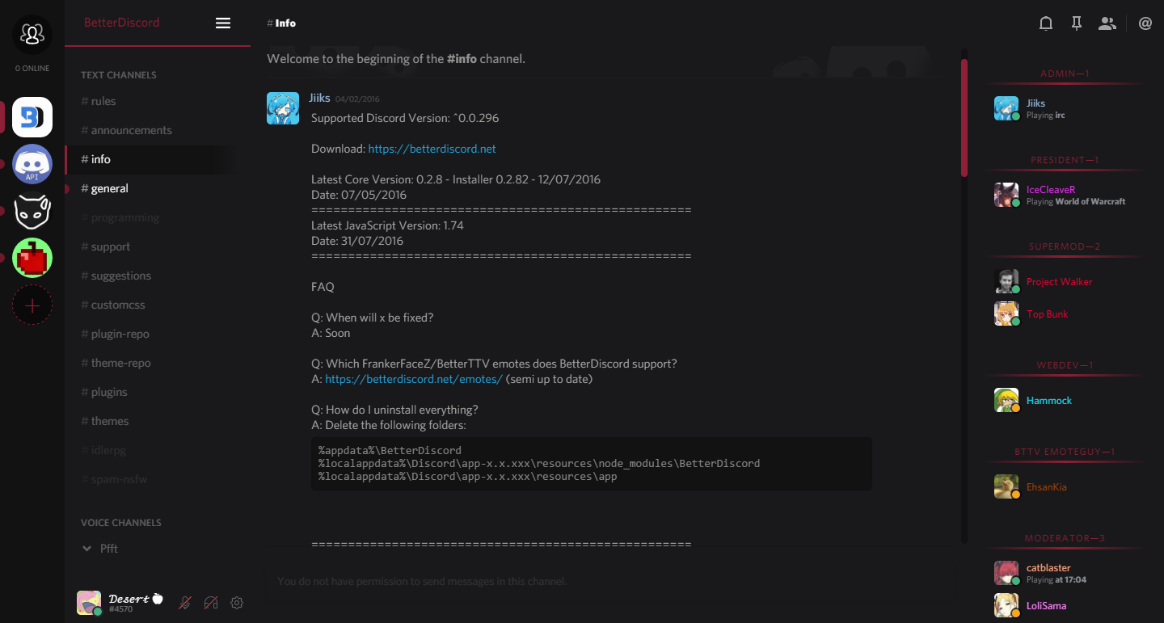Click IceCleaveR member avatar
The height and width of the screenshot is (623, 1164).
coord(1006,195)
